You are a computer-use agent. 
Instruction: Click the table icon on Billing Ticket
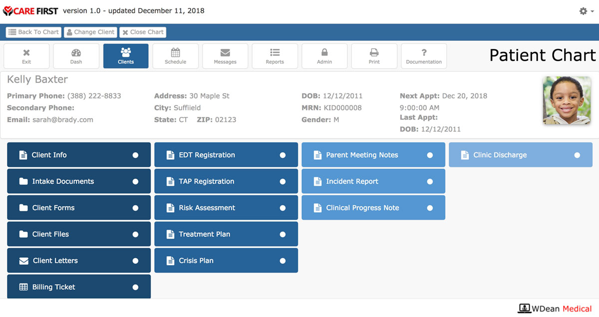23,287
